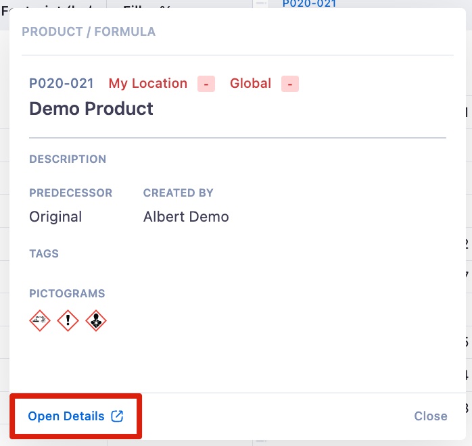Click the Tags section heading

pyautogui.click(x=44, y=254)
